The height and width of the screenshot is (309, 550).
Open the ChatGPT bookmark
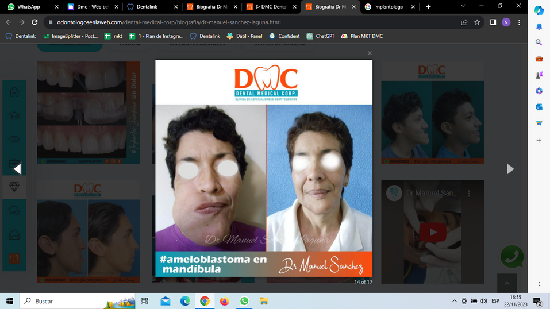point(320,36)
